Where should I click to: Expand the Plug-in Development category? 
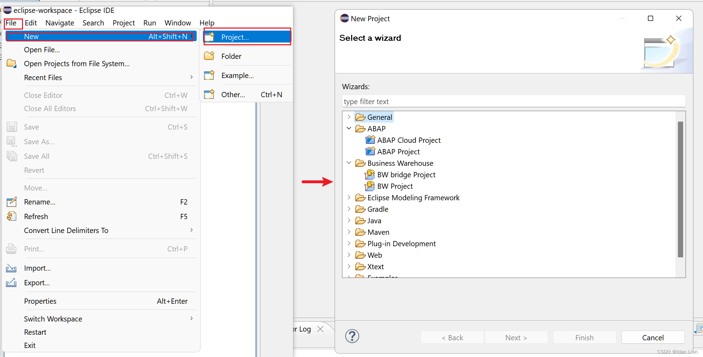(349, 243)
